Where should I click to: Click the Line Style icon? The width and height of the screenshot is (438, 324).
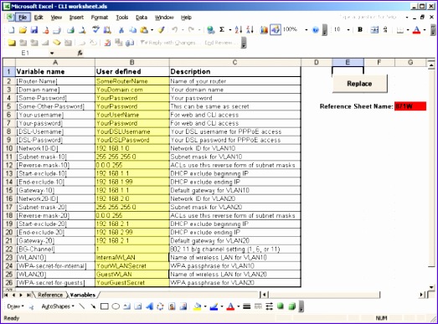coord(247,306)
